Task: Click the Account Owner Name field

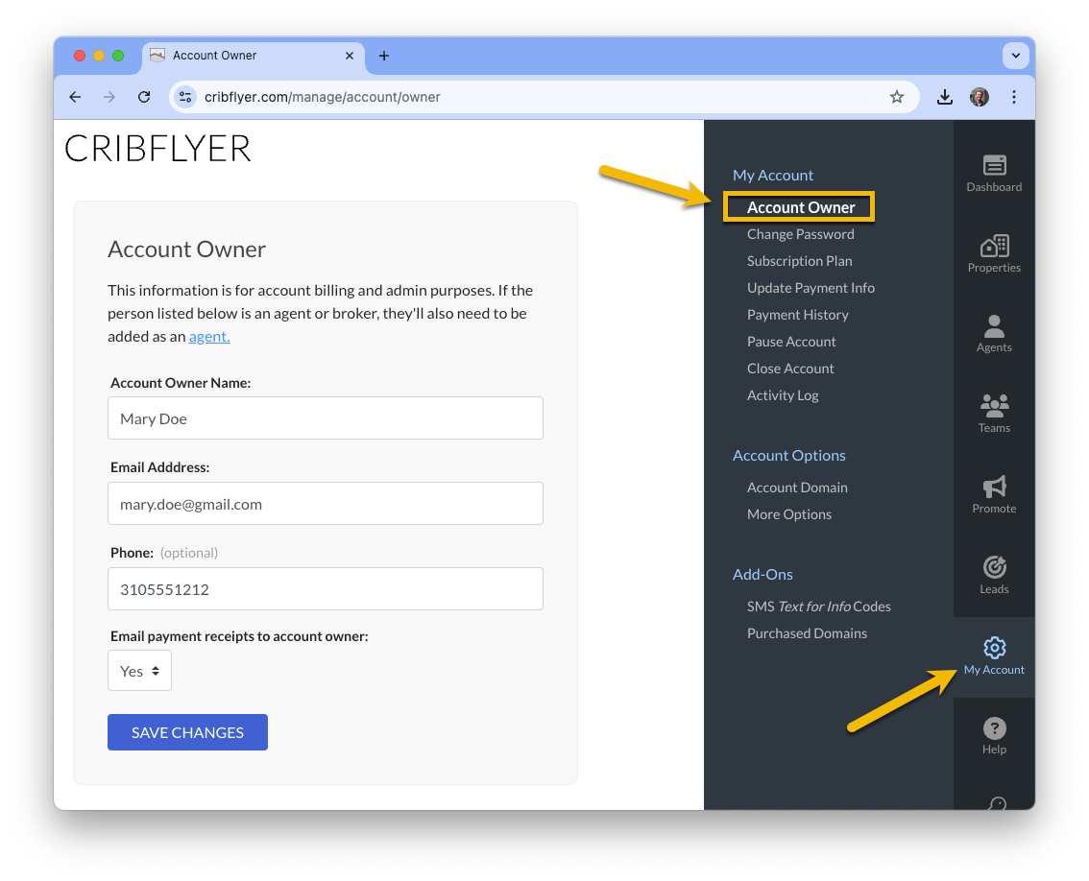Action: click(325, 417)
